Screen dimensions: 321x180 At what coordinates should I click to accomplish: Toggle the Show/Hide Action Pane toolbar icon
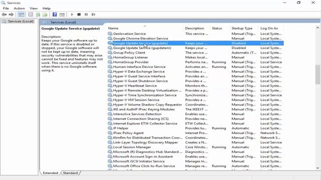coord(62,14)
